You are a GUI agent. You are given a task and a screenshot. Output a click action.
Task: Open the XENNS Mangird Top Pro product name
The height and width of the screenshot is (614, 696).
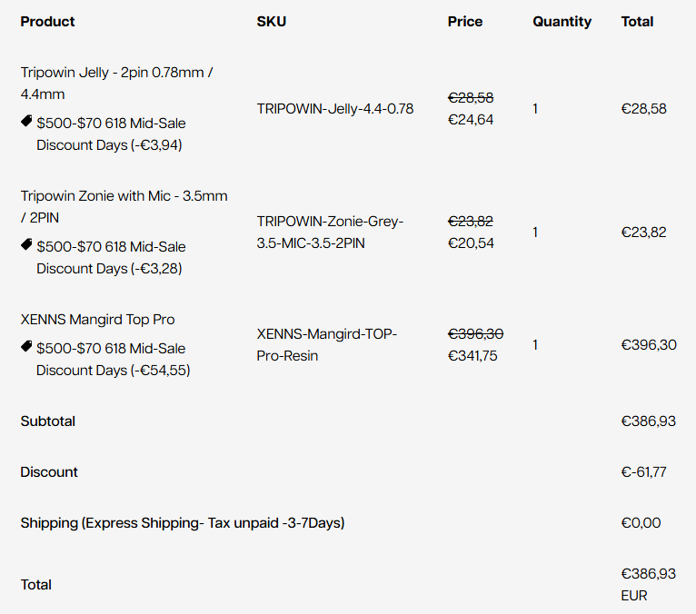[x=97, y=320]
